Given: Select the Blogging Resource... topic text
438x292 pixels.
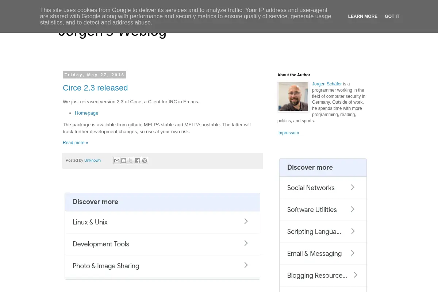Looking at the screenshot, I should pyautogui.click(x=317, y=276).
